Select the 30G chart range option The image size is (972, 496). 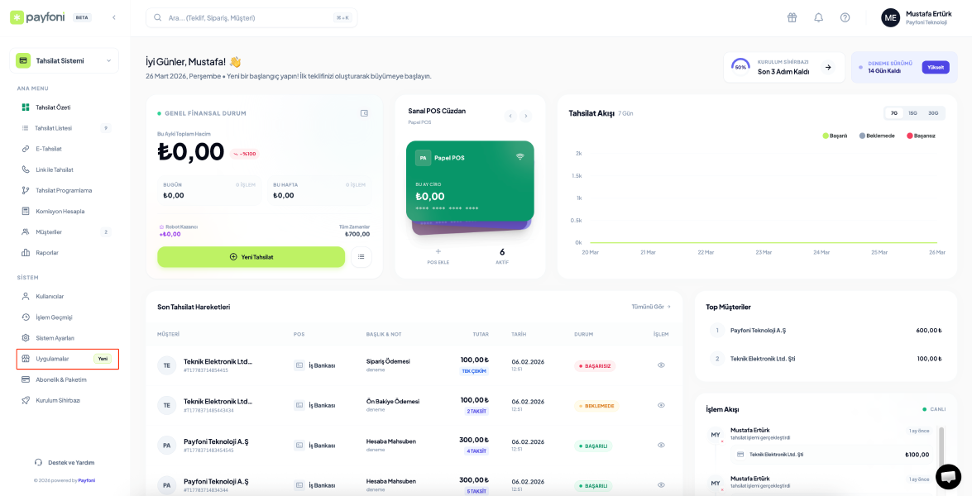933,113
